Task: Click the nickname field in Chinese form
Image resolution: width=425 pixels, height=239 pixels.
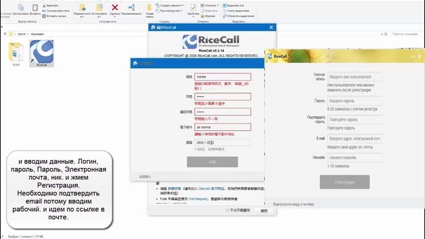Action: point(222,142)
